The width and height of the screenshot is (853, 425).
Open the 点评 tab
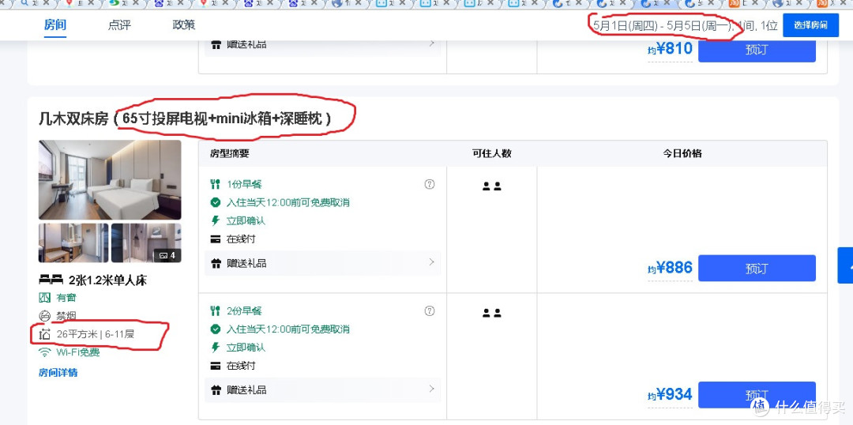[119, 25]
